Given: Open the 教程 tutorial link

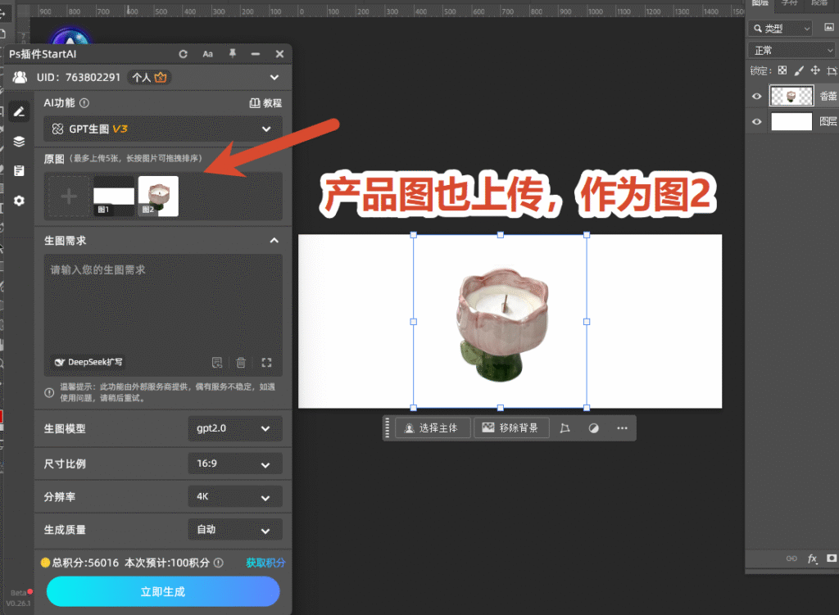Looking at the screenshot, I should 265,103.
